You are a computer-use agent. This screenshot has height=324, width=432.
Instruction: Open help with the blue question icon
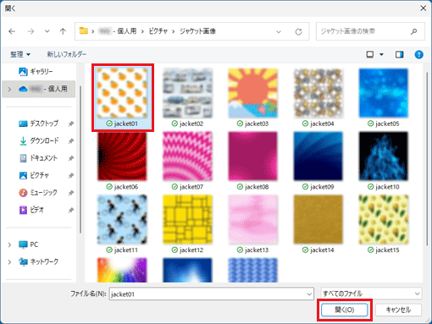point(418,54)
